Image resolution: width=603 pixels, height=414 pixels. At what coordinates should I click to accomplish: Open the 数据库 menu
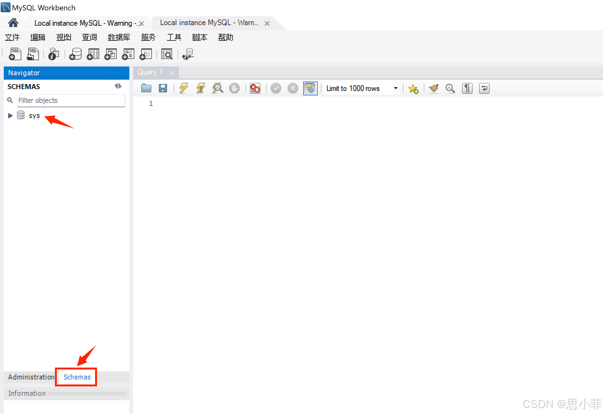coord(119,37)
